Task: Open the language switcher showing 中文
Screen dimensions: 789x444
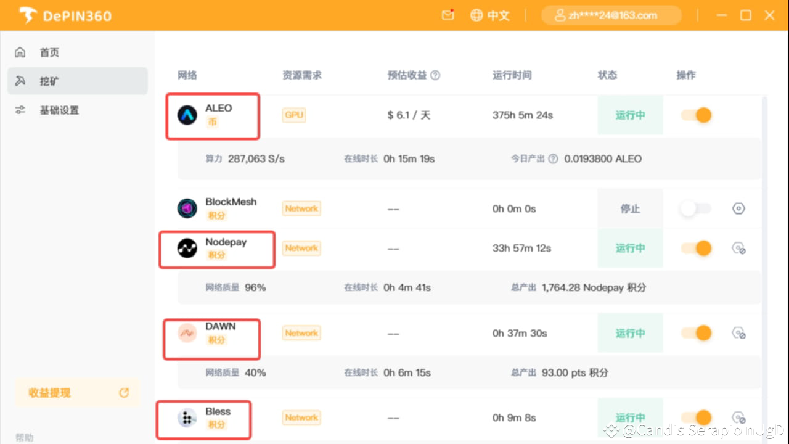Action: click(490, 15)
